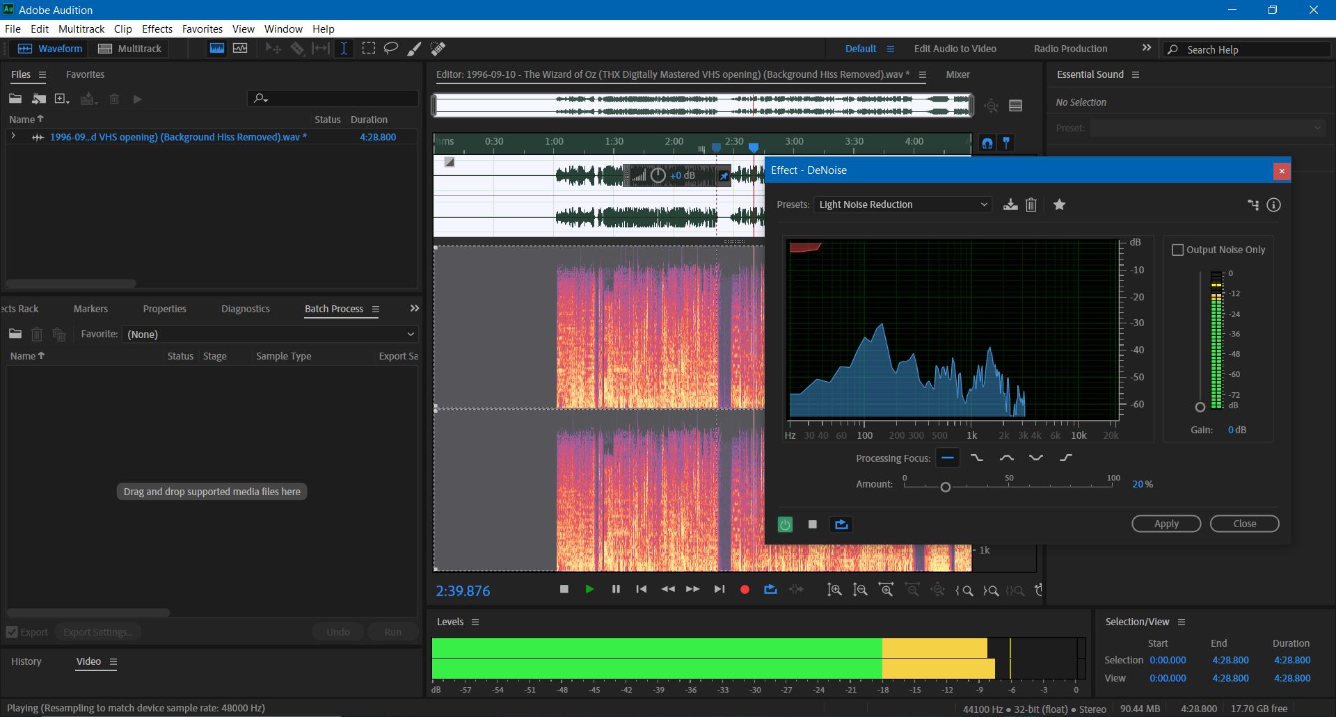Open DeNoise effect info button
Image resolution: width=1336 pixels, height=717 pixels.
coord(1273,204)
